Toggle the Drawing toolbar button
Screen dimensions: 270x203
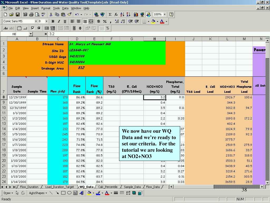tap(148, 15)
